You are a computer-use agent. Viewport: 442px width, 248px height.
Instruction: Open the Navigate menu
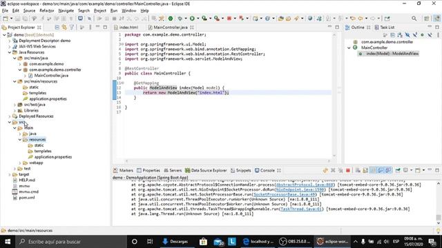[66, 11]
